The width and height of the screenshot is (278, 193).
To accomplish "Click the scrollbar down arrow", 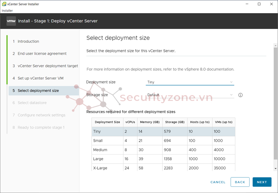I will pos(275,169).
